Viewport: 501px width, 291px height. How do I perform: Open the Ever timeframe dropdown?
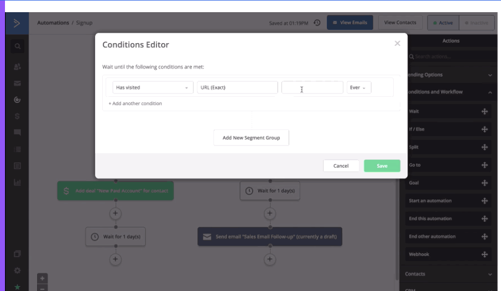coord(359,87)
